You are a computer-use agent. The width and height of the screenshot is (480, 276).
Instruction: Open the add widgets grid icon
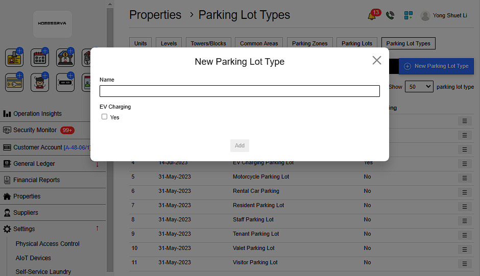408,15
